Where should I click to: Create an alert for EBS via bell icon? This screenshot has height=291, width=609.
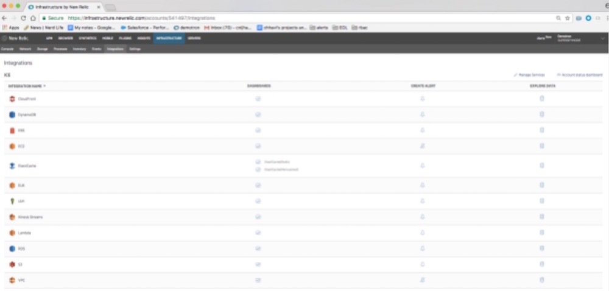[423, 130]
